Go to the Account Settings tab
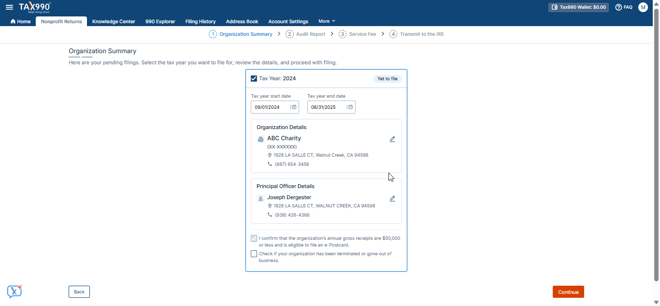660x306 pixels. coord(288,21)
